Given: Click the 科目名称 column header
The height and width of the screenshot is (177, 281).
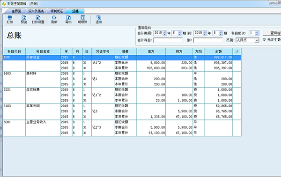Looking at the screenshot, I should (x=43, y=52).
